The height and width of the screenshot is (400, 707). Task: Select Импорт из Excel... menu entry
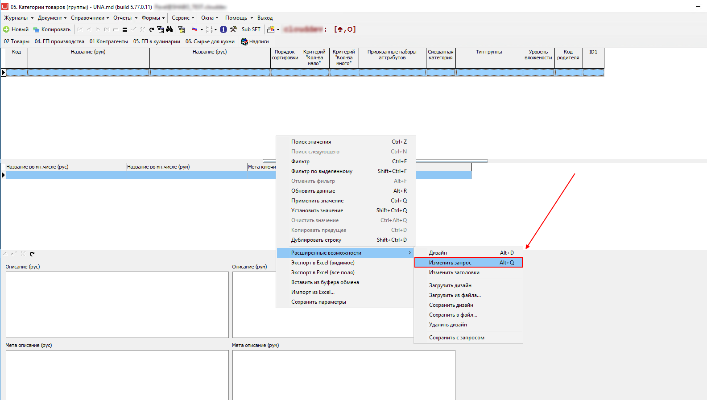coord(346,292)
